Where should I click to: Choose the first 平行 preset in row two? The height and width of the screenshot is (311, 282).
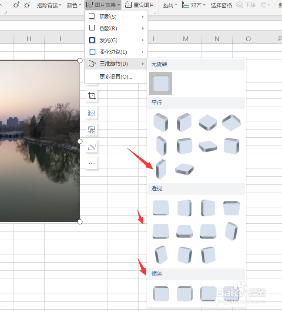tap(161, 146)
